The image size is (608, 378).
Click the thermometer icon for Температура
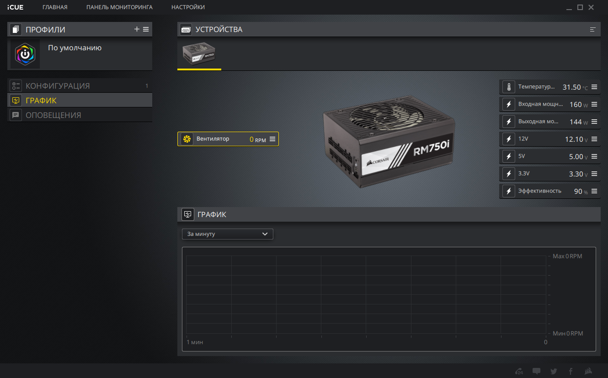(508, 87)
